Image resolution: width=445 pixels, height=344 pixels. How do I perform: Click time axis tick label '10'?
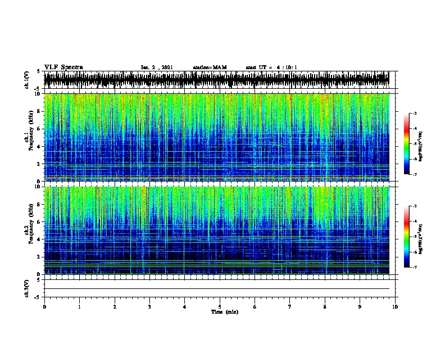coord(395,306)
